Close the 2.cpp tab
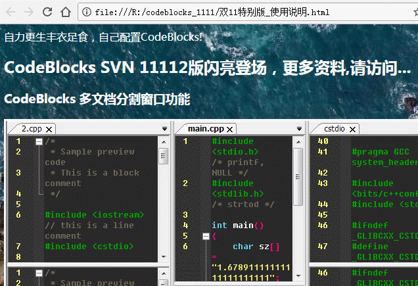The image size is (418, 286). [x=49, y=130]
